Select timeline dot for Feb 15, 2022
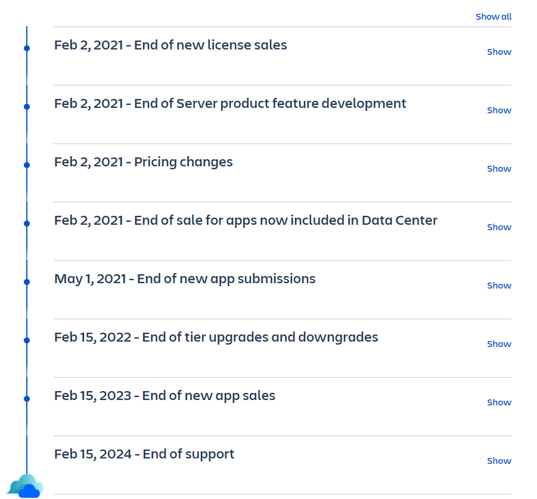The image size is (537, 499). pos(27,340)
